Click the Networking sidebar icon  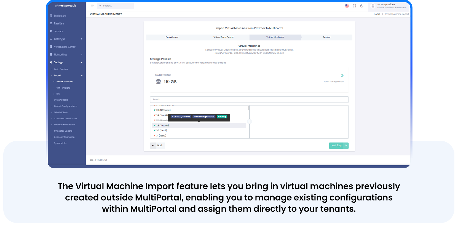[51, 54]
